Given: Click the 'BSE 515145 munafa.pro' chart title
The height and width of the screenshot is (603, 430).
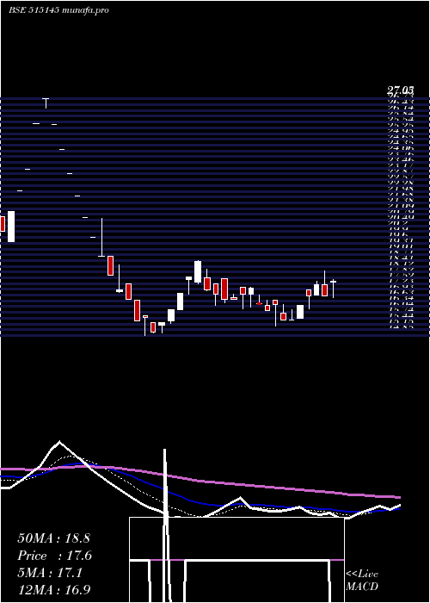Looking at the screenshot, I should point(58,10).
